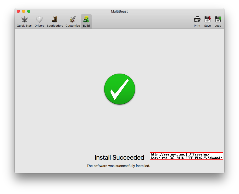Maximize MultiBeast with the green button

29,11
